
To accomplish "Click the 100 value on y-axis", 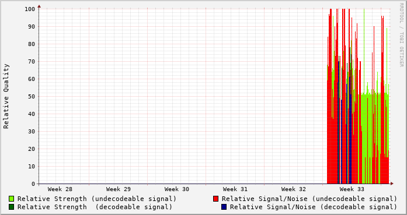I will [x=30, y=9].
